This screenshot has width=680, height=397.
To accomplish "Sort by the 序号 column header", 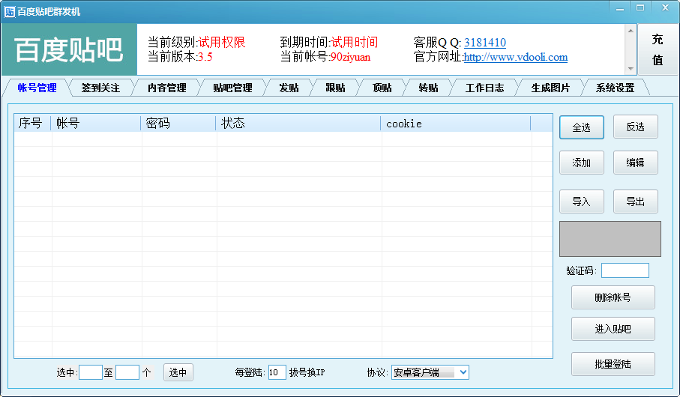I will pyautogui.click(x=32, y=124).
